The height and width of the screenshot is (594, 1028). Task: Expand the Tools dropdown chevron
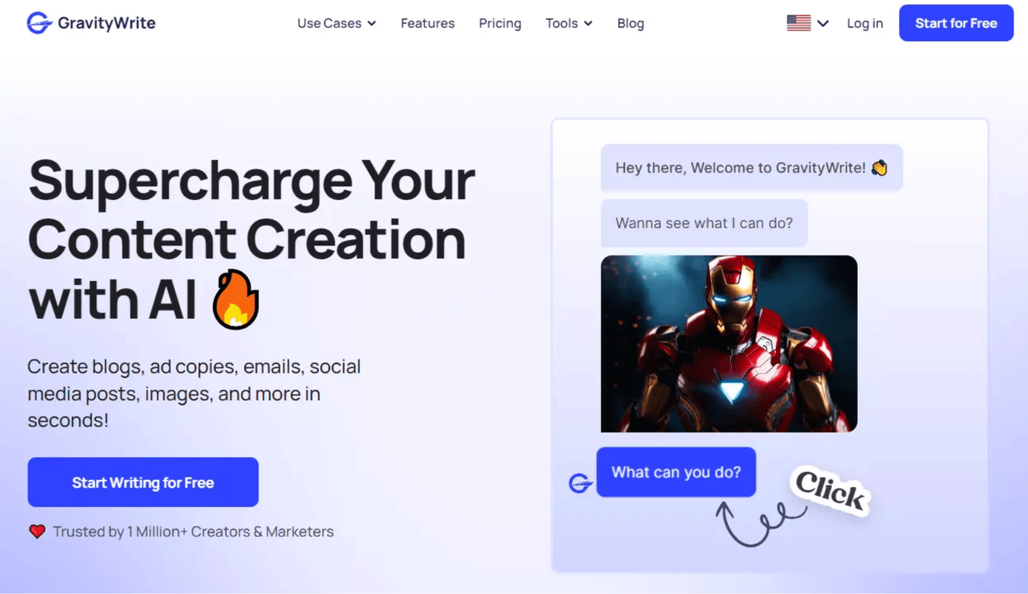click(588, 23)
